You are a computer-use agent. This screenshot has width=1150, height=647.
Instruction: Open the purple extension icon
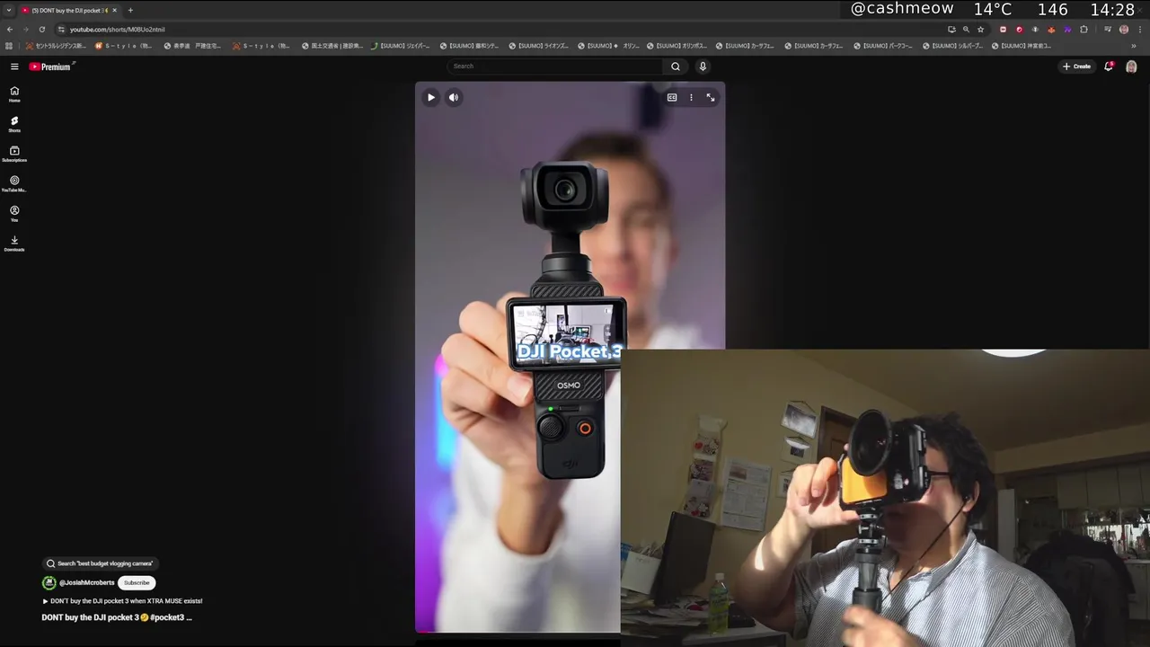click(x=1067, y=30)
